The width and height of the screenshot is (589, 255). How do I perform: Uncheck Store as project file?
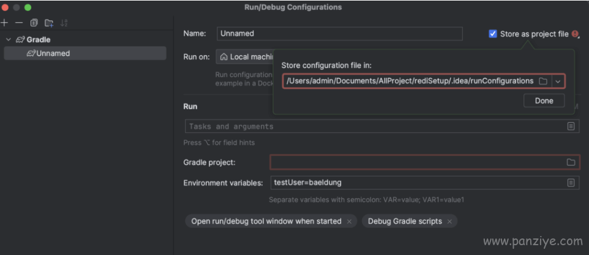click(493, 34)
